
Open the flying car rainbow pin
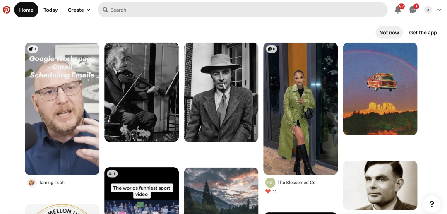(380, 89)
